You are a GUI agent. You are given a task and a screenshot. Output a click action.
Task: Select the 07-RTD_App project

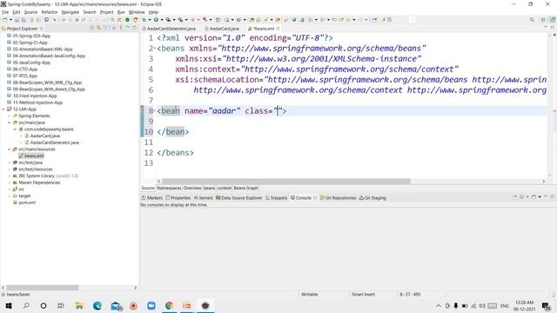point(25,76)
